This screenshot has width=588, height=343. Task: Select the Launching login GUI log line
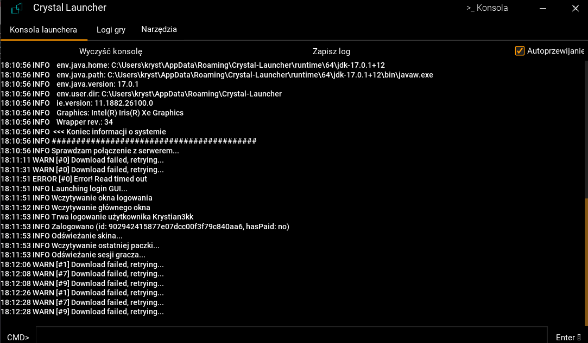click(x=64, y=189)
